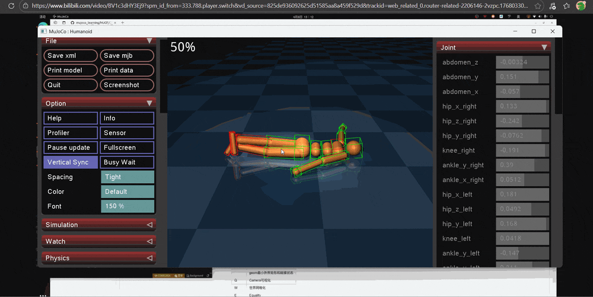593x297 pixels.
Task: Click the hip_z_left joint label
Action: pos(457,209)
